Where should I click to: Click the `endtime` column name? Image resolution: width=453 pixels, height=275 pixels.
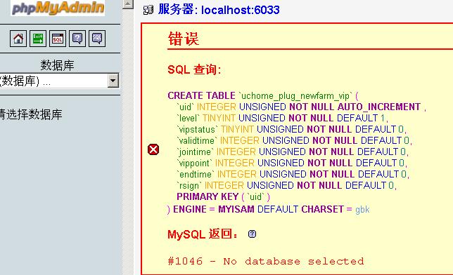196,175
